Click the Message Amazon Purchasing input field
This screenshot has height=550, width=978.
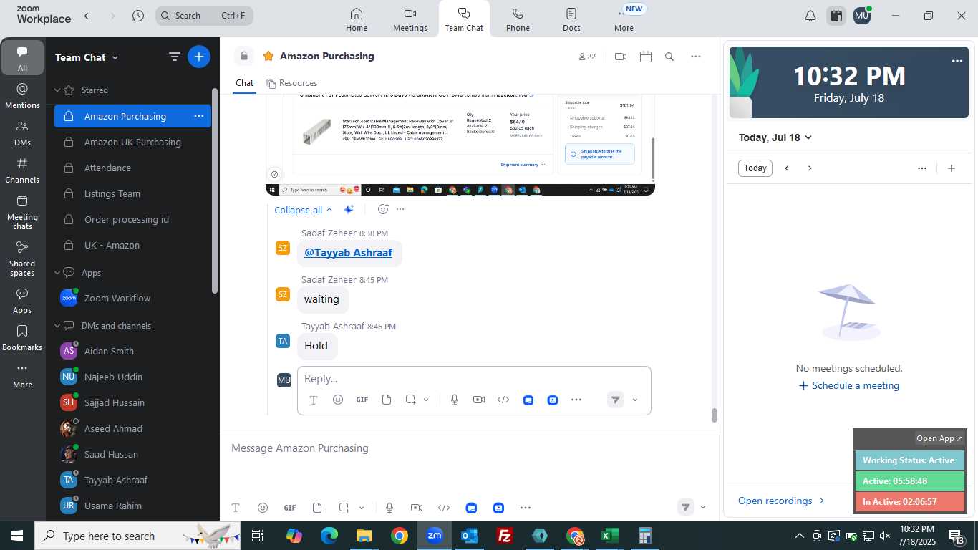click(469, 448)
